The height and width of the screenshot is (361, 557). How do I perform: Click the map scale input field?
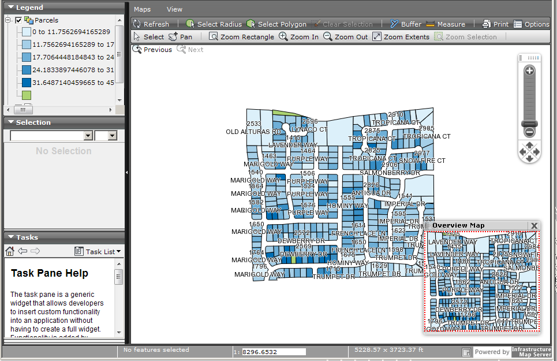(273, 352)
